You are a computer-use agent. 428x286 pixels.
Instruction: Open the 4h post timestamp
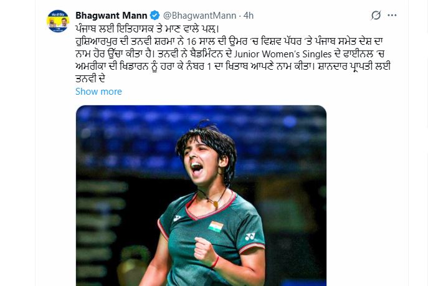(x=248, y=15)
